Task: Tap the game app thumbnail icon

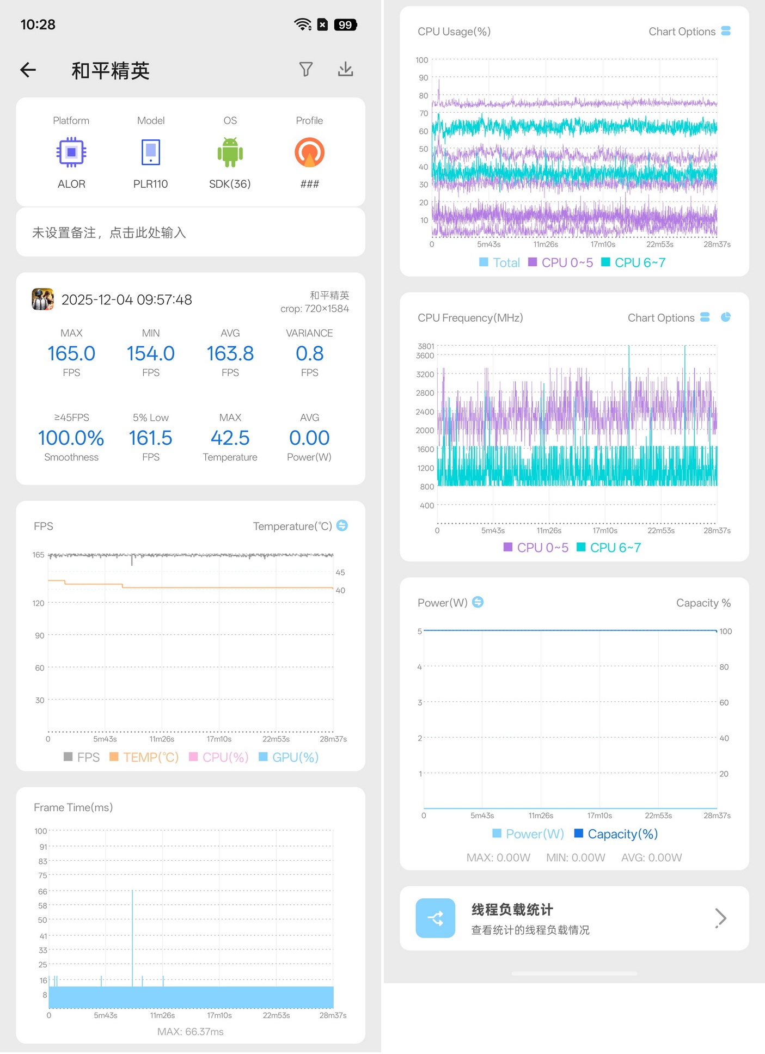Action: pos(43,299)
